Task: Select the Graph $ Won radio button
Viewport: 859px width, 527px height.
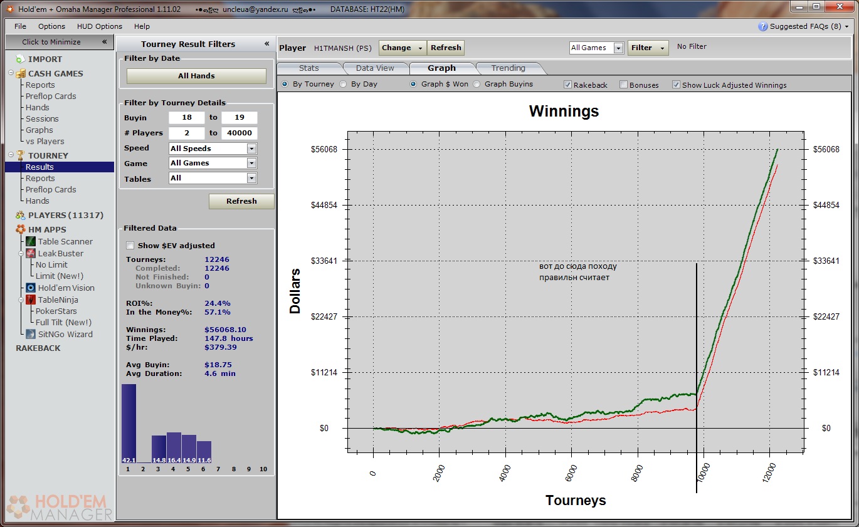Action: click(x=414, y=84)
